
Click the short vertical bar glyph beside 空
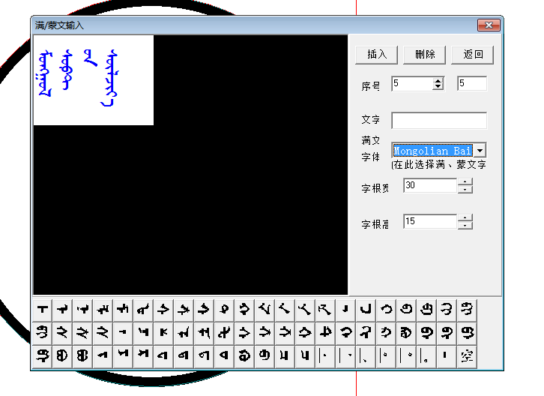pos(447,355)
